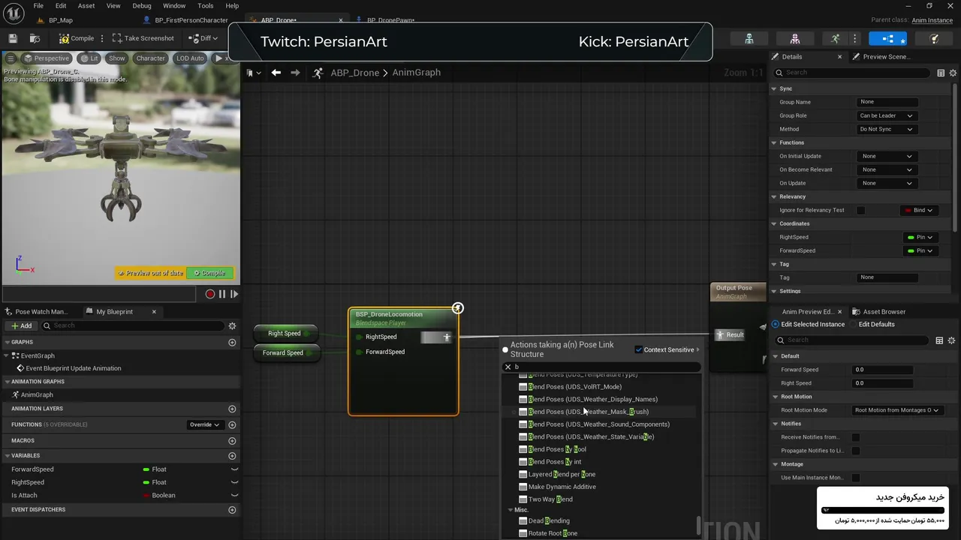Add a new event dispatcher
961x540 pixels.
click(232, 509)
